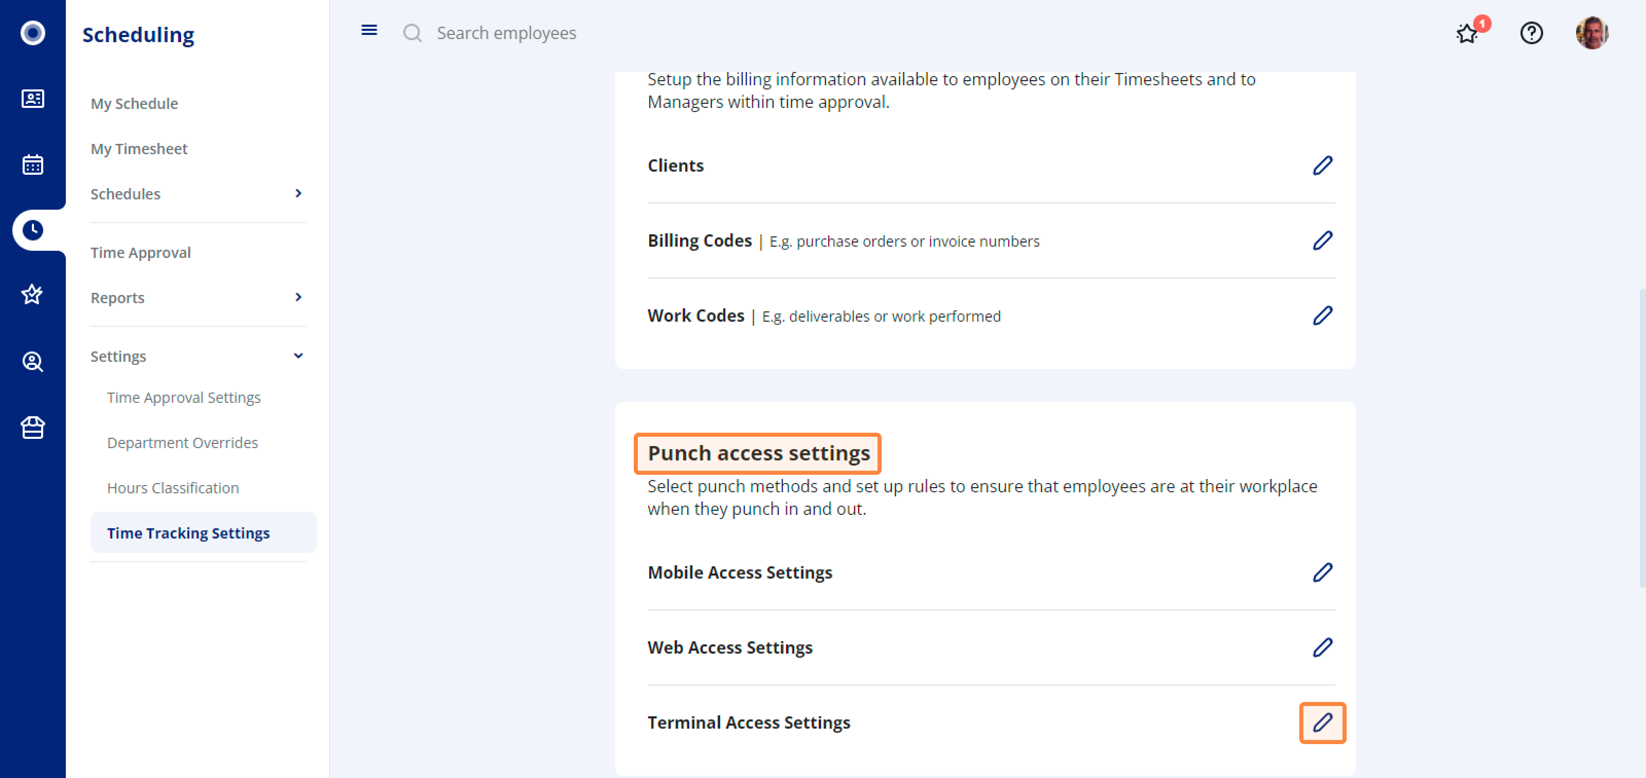
Task: Click Web Access Settings label
Action: [x=730, y=648]
